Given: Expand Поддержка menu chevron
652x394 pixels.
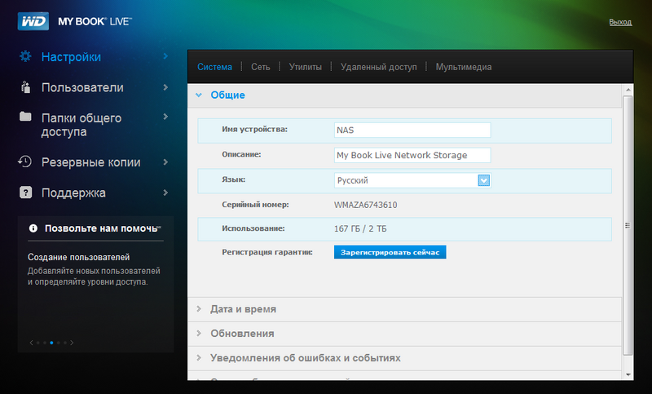Looking at the screenshot, I should pyautogui.click(x=165, y=193).
